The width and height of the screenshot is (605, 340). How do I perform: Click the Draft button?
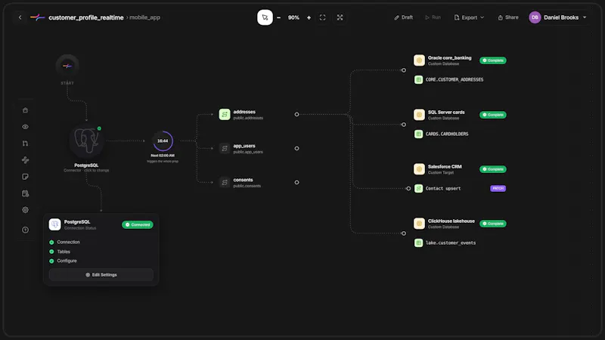pyautogui.click(x=404, y=17)
